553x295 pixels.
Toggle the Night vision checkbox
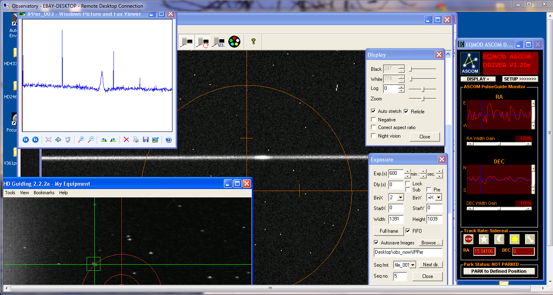click(x=373, y=136)
